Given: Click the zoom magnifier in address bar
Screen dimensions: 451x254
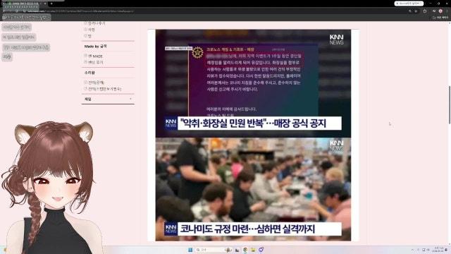Looking at the screenshot, I should tap(410, 11).
